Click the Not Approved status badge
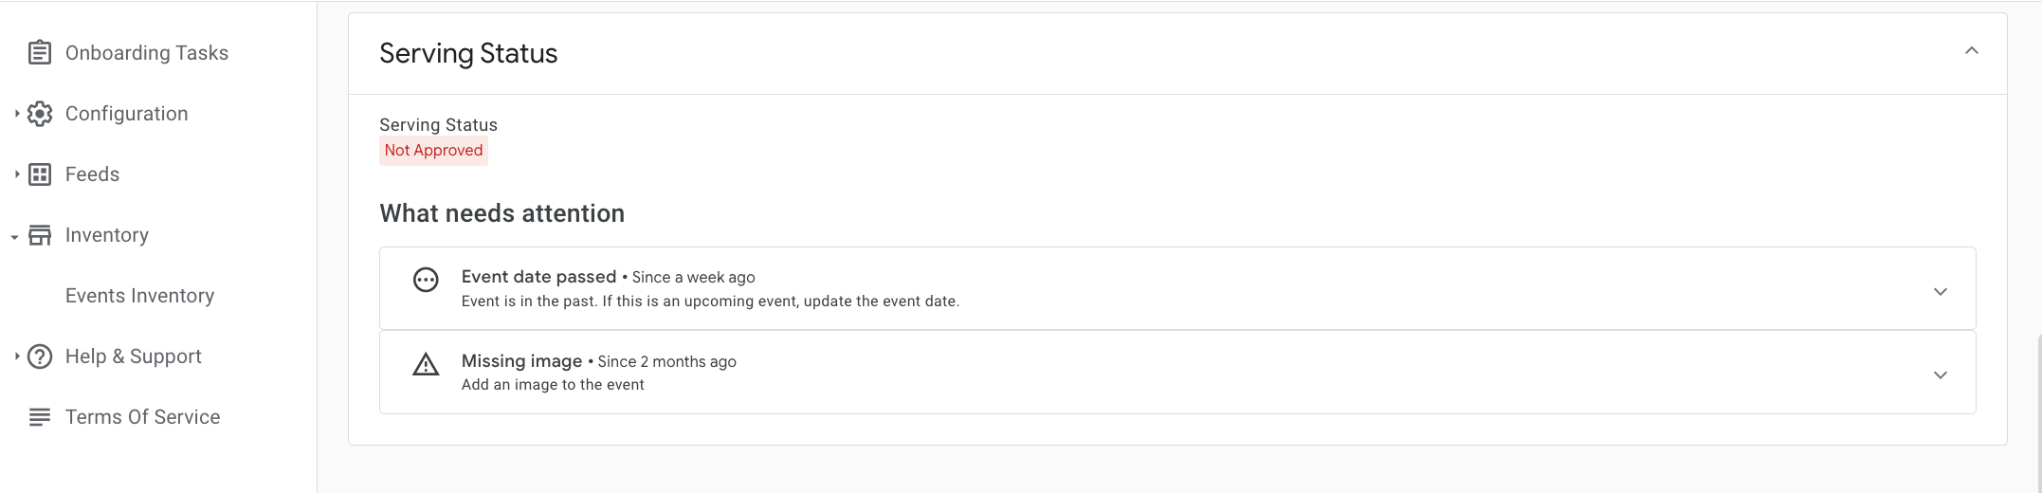 pos(433,151)
